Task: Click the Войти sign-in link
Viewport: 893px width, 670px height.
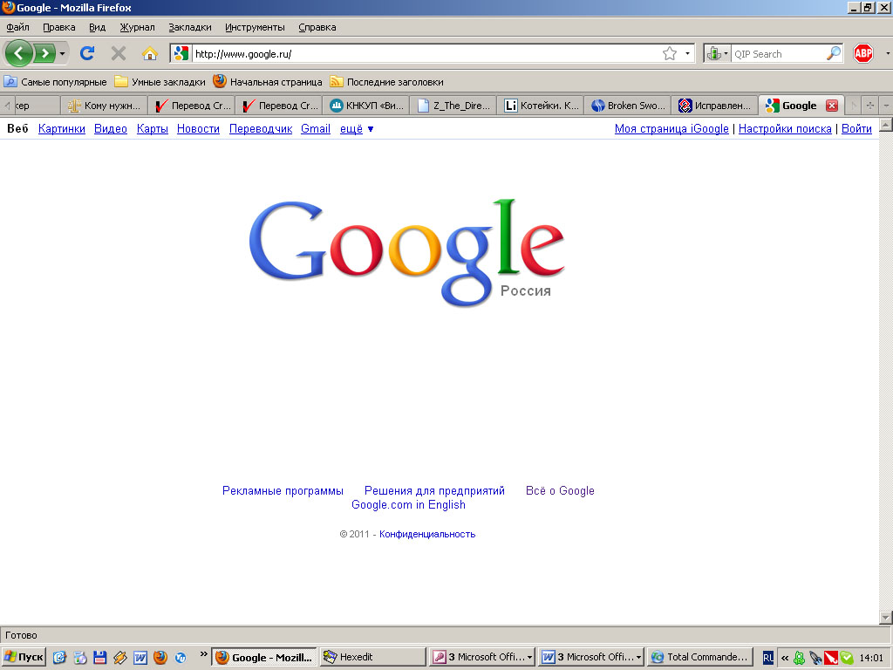Action: 856,129
